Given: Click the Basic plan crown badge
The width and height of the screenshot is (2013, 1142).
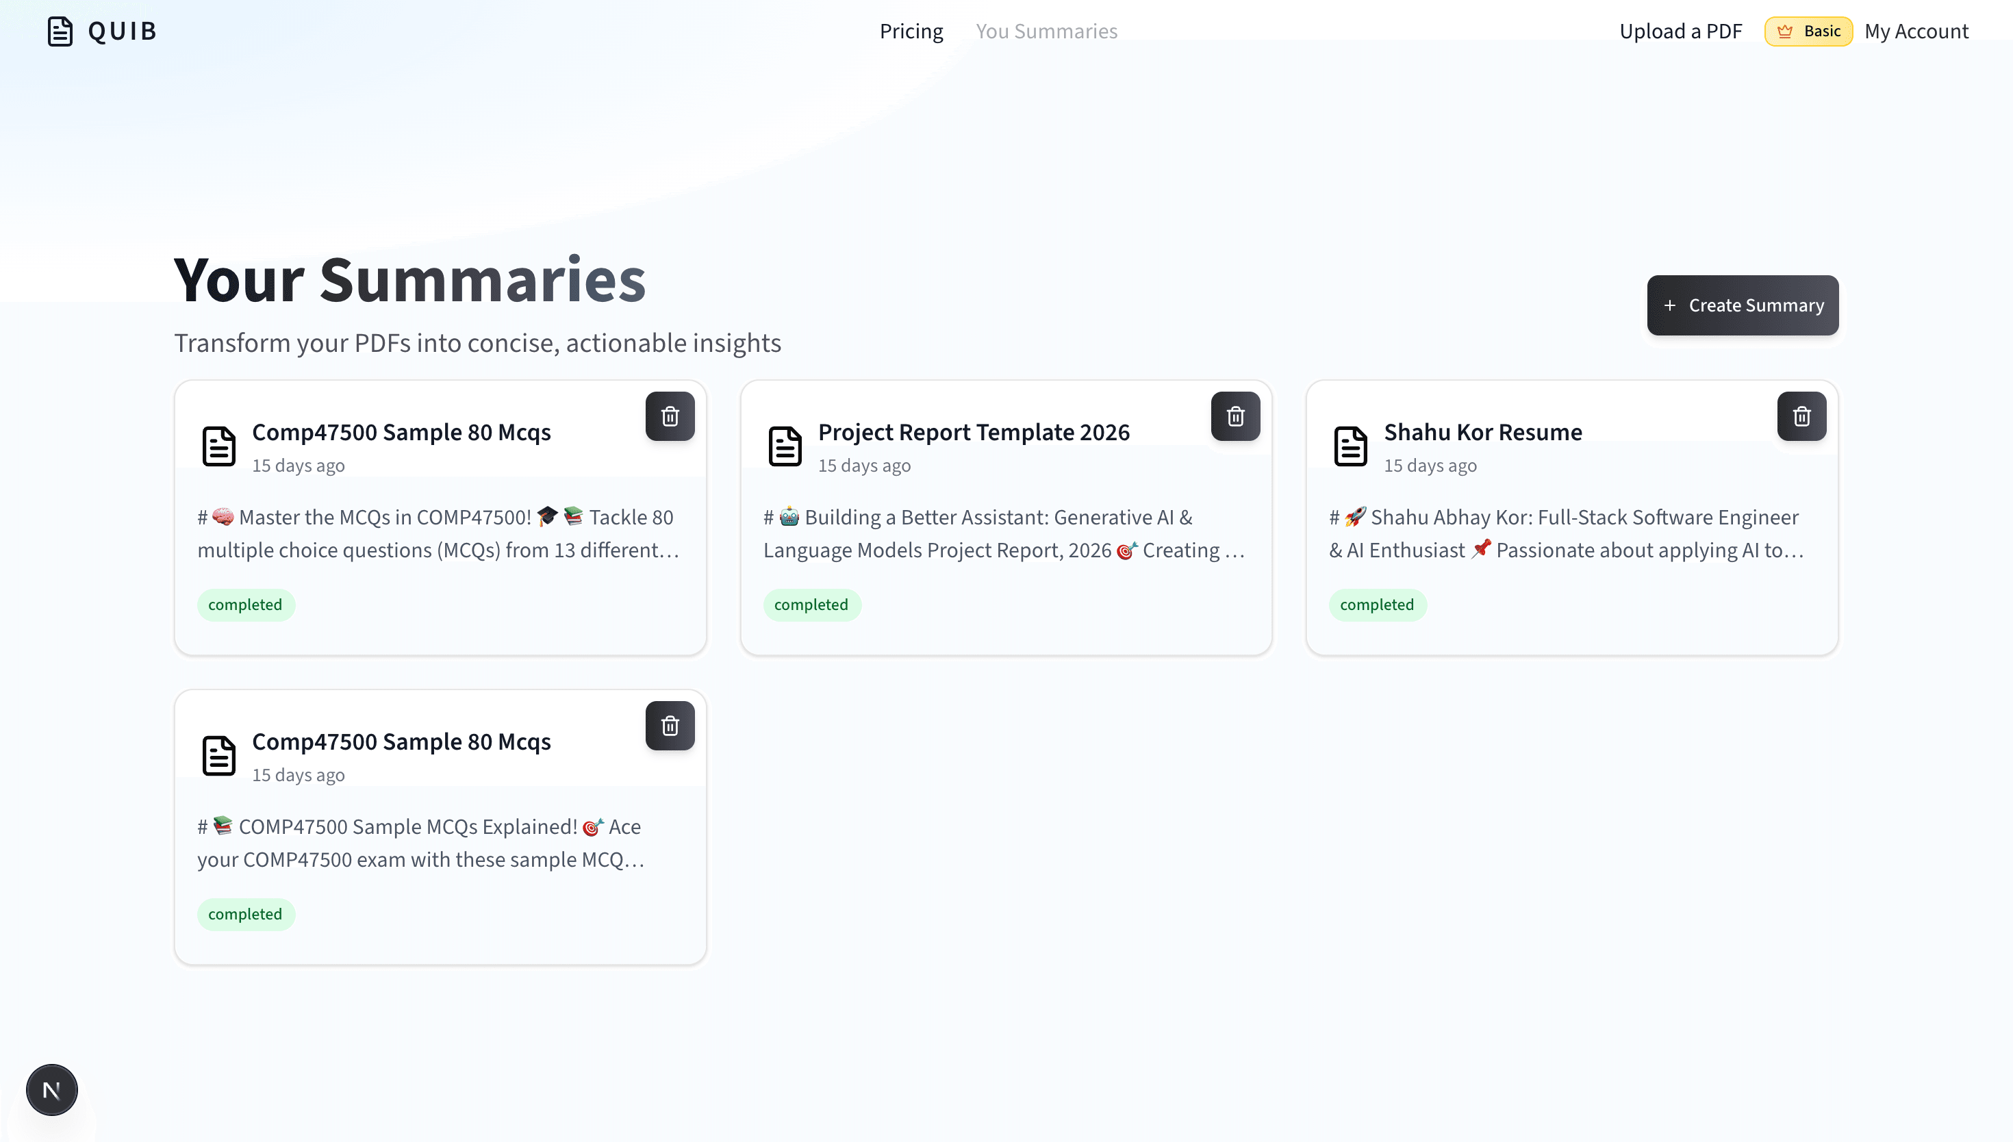Looking at the screenshot, I should (x=1808, y=31).
